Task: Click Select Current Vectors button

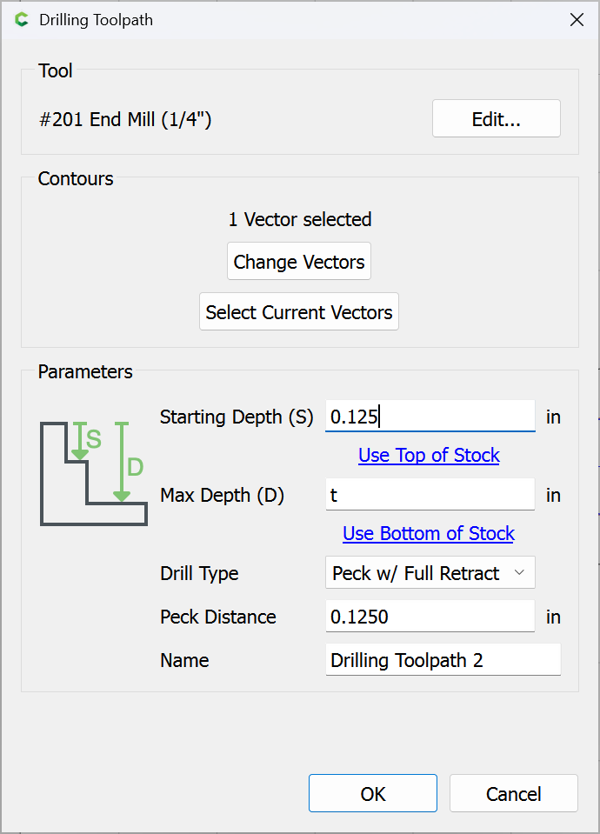Action: 299,312
